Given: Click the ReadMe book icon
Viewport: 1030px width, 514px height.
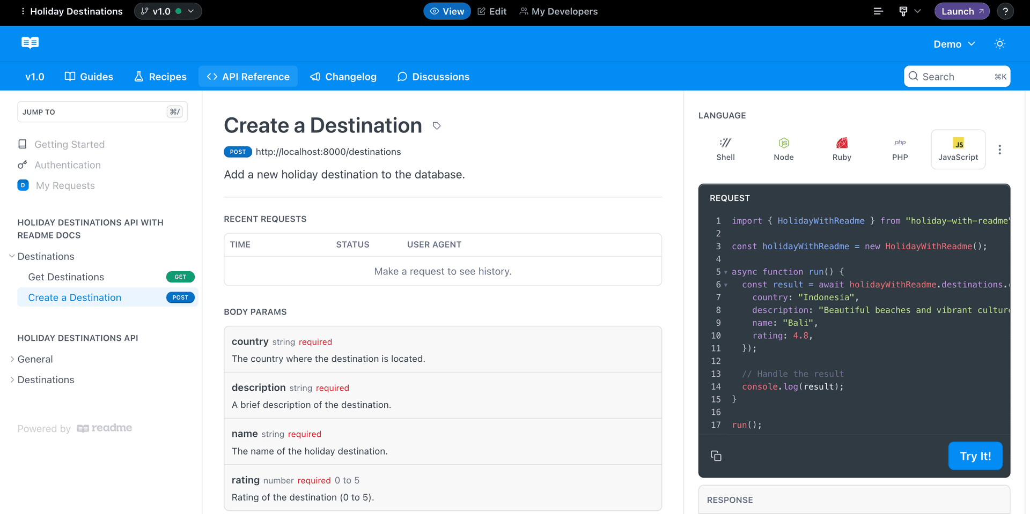Looking at the screenshot, I should pos(30,43).
